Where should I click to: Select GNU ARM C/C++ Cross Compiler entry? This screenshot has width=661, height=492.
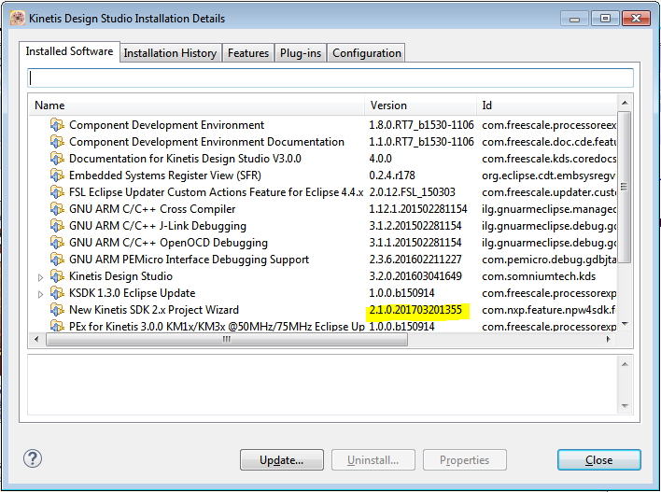(x=152, y=209)
